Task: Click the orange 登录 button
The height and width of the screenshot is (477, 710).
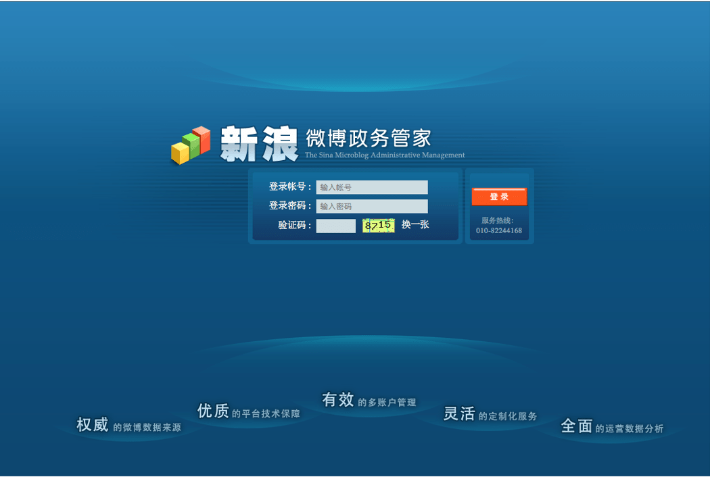Action: [x=499, y=197]
